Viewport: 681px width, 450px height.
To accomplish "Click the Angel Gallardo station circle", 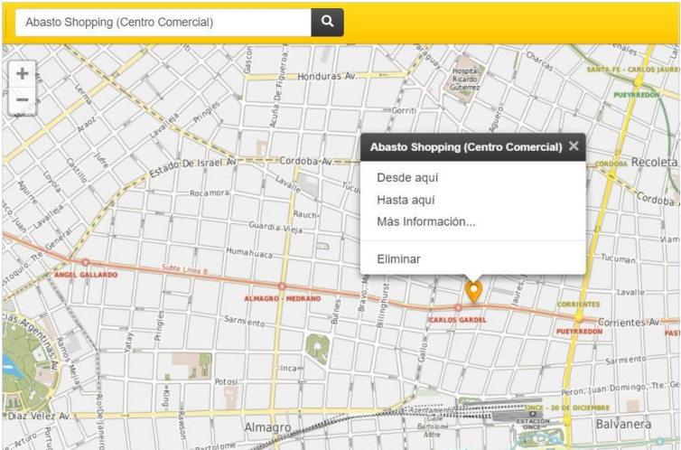I will click(x=86, y=262).
